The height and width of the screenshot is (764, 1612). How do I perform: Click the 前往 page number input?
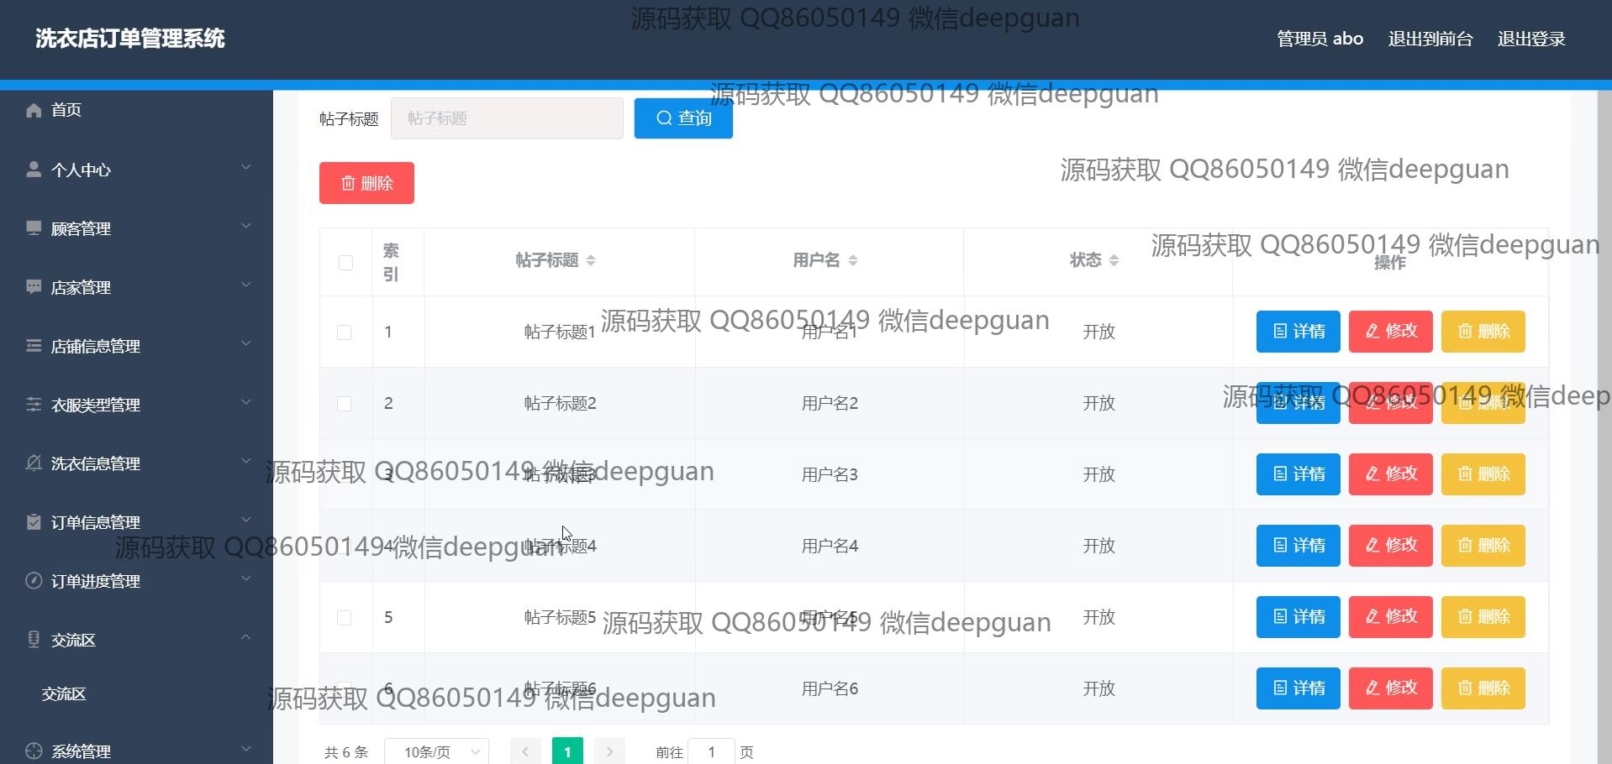pos(711,751)
